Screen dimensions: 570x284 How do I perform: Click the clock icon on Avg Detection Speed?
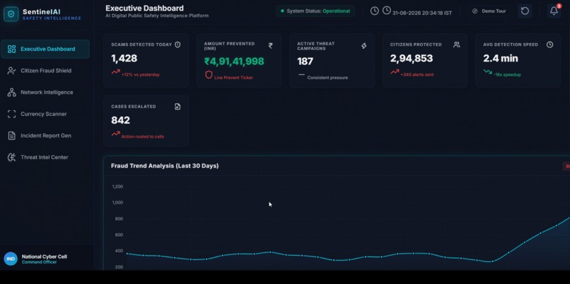(x=550, y=45)
